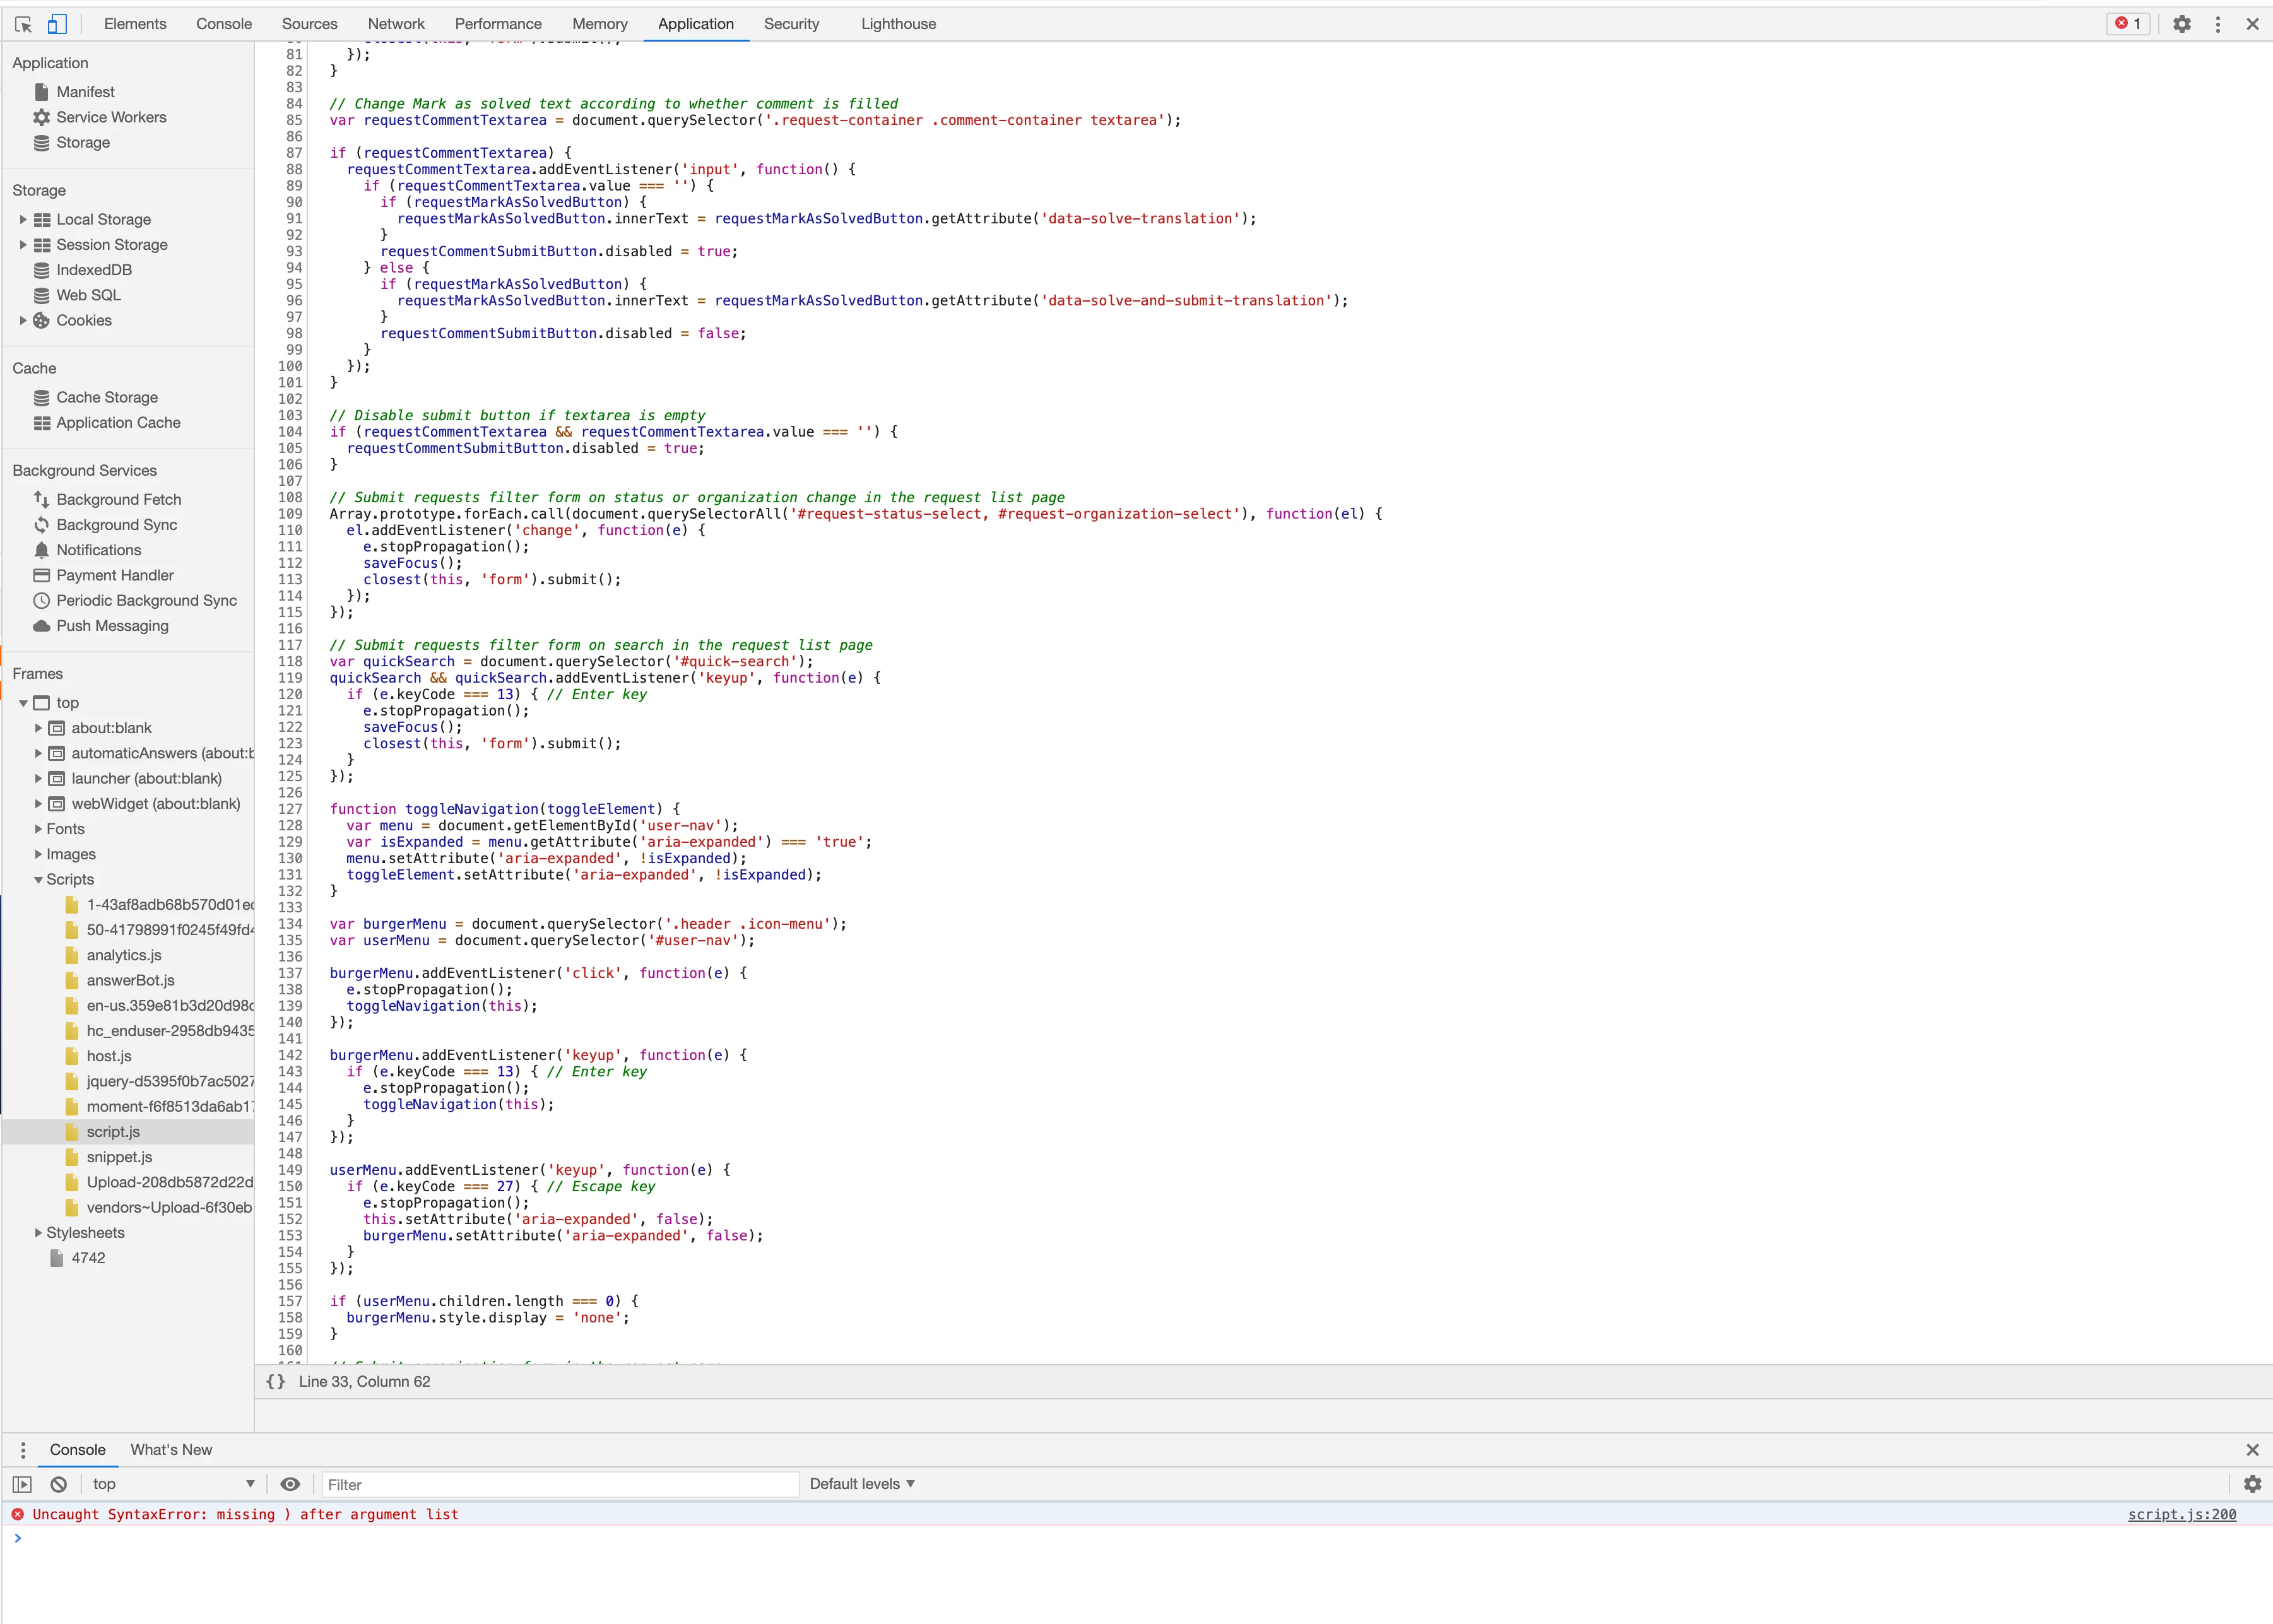Open the script.js:200 error link
This screenshot has width=2273, height=1624.
[2181, 1514]
